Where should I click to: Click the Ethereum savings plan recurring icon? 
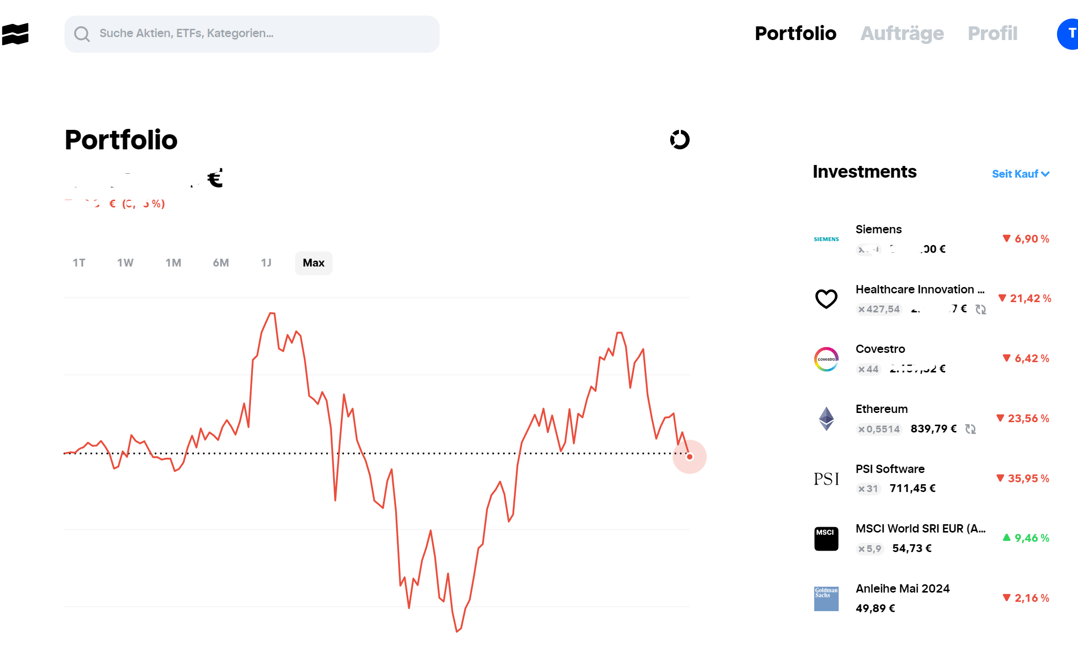(x=970, y=429)
